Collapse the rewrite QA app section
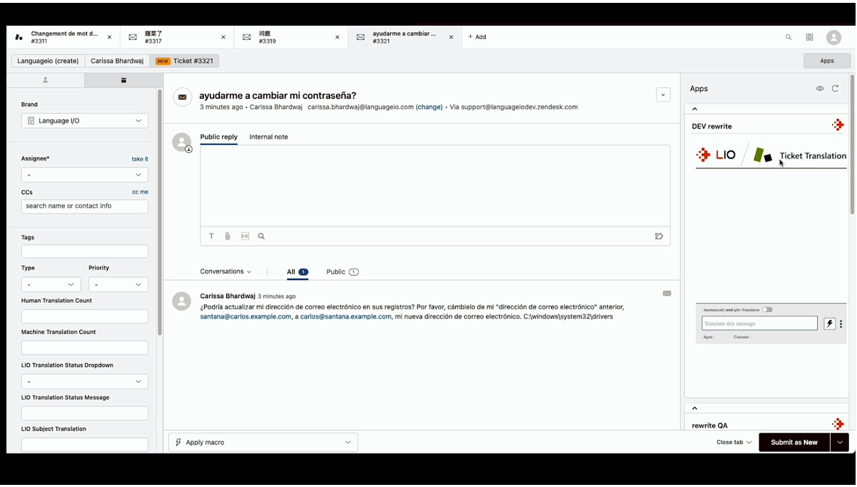 point(695,408)
